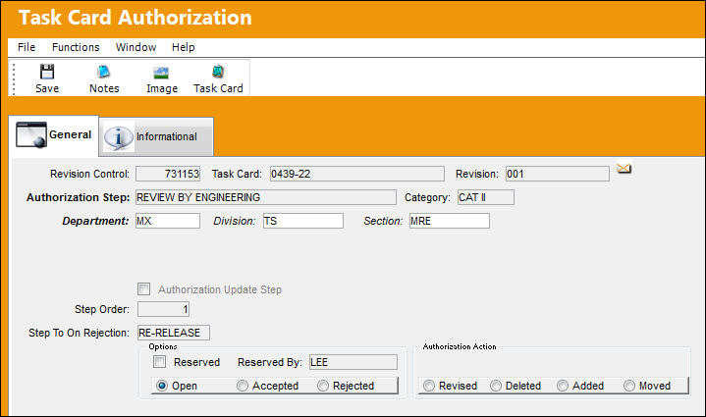Viewport: 706px width, 417px height.
Task: Click the Task Card field 0439-22
Action: click(x=357, y=174)
